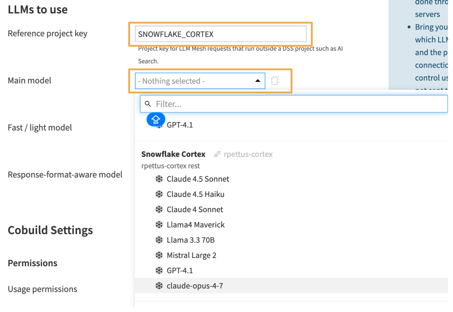
Task: Click the Main model label
Action: click(29, 80)
